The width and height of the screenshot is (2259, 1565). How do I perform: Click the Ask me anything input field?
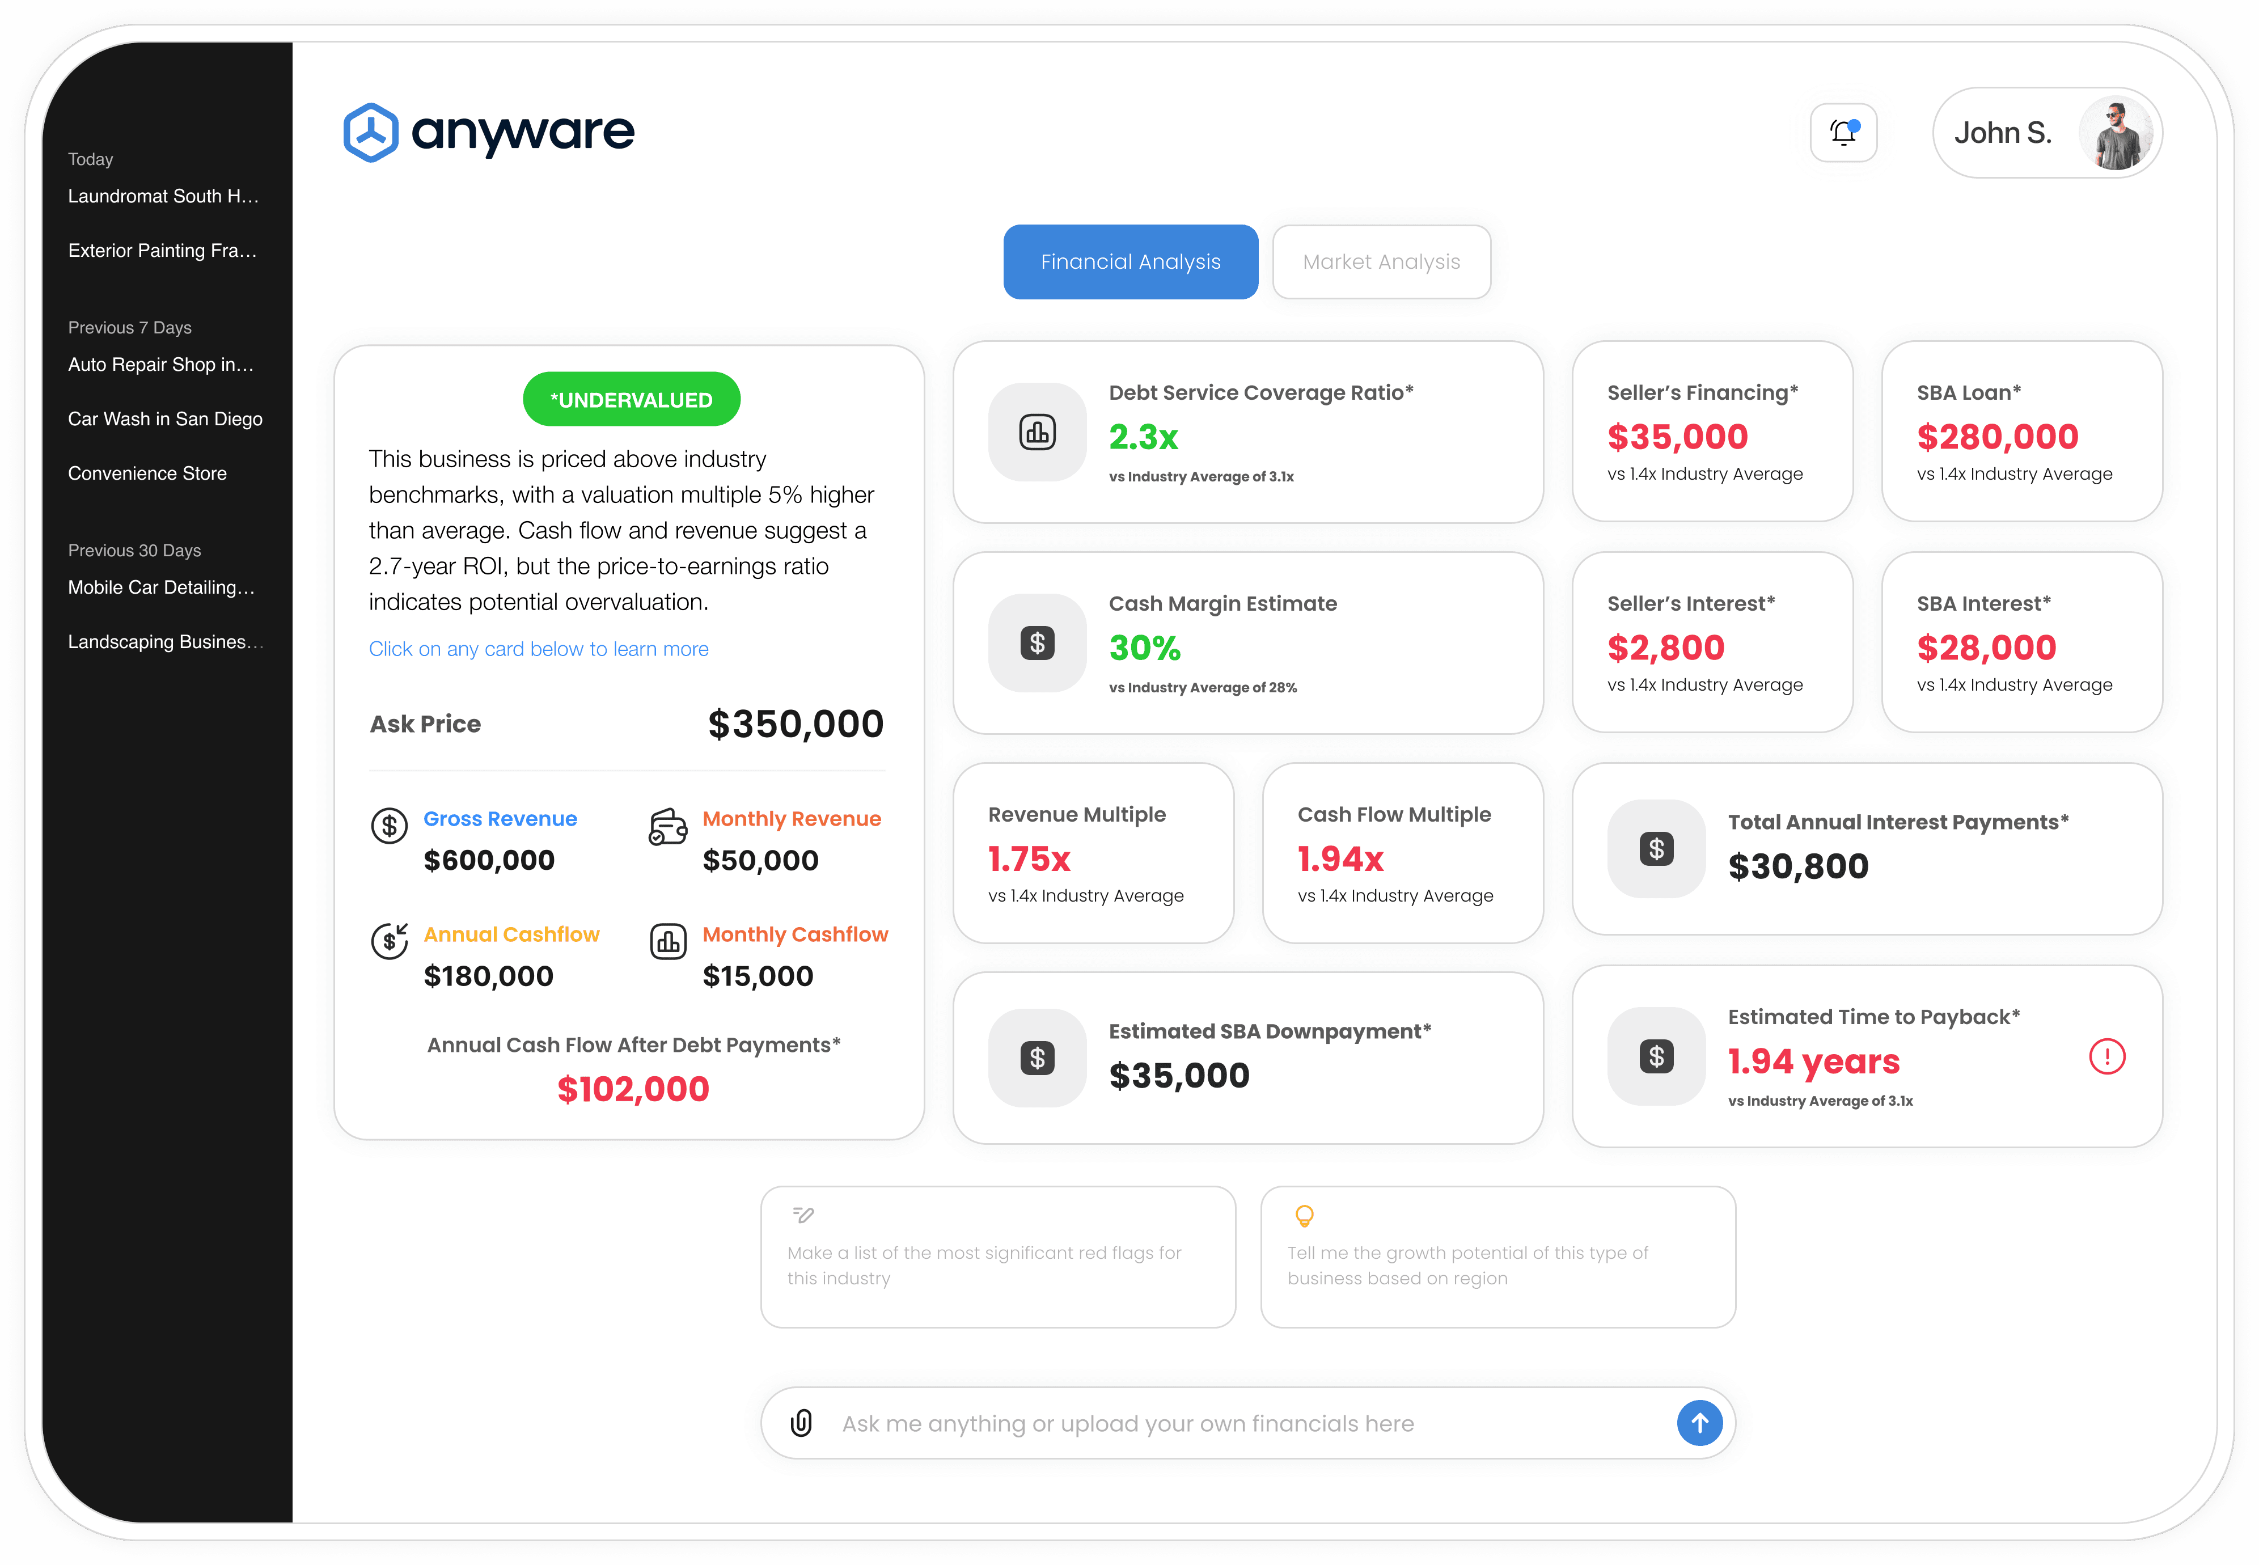(1248, 1423)
